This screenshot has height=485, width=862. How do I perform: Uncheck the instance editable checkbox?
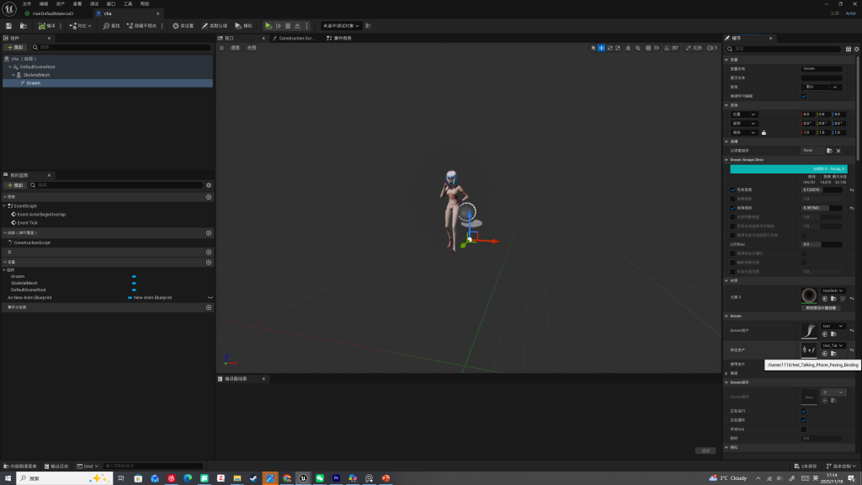click(x=803, y=96)
